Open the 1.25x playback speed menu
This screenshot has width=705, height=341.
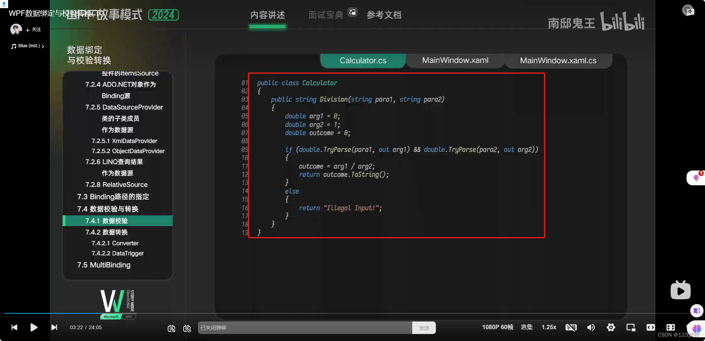click(x=549, y=327)
